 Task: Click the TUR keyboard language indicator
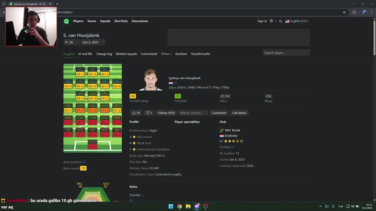(340, 207)
